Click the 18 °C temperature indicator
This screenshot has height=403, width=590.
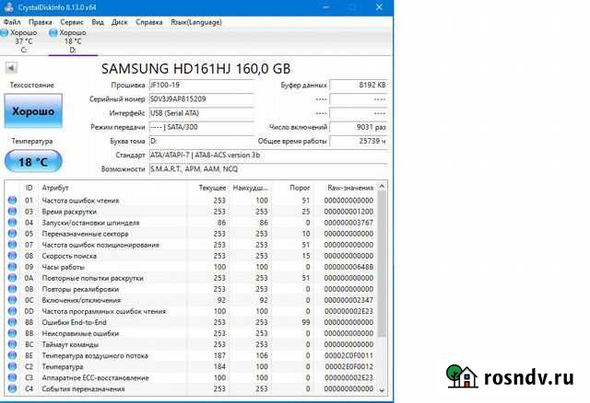32,162
